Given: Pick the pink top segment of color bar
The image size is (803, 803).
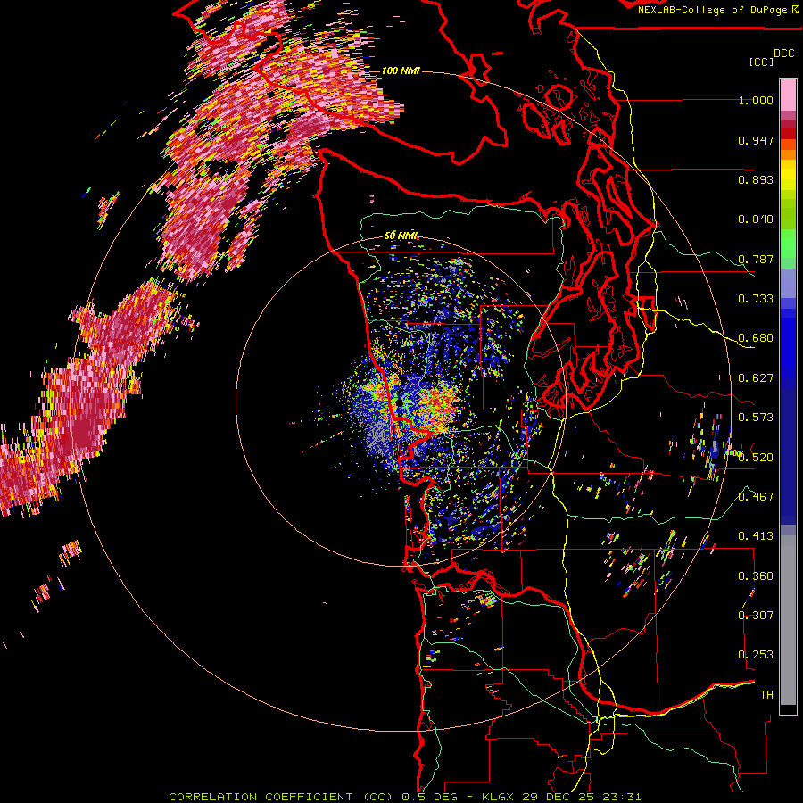Looking at the screenshot, I should click(x=788, y=95).
